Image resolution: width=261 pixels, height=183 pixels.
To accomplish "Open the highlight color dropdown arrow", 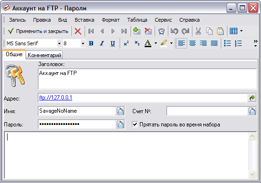I will point(171,43).
